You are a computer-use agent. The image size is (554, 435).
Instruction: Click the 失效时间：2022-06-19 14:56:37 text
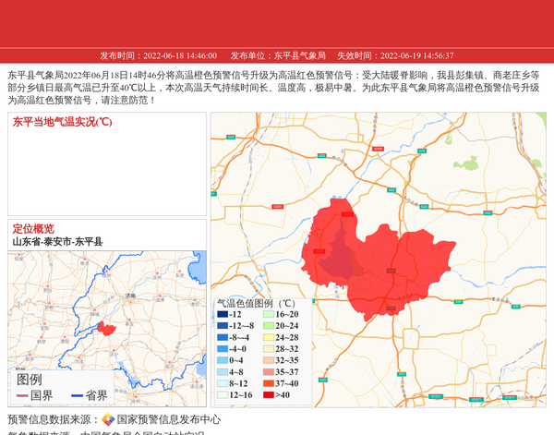coord(395,55)
